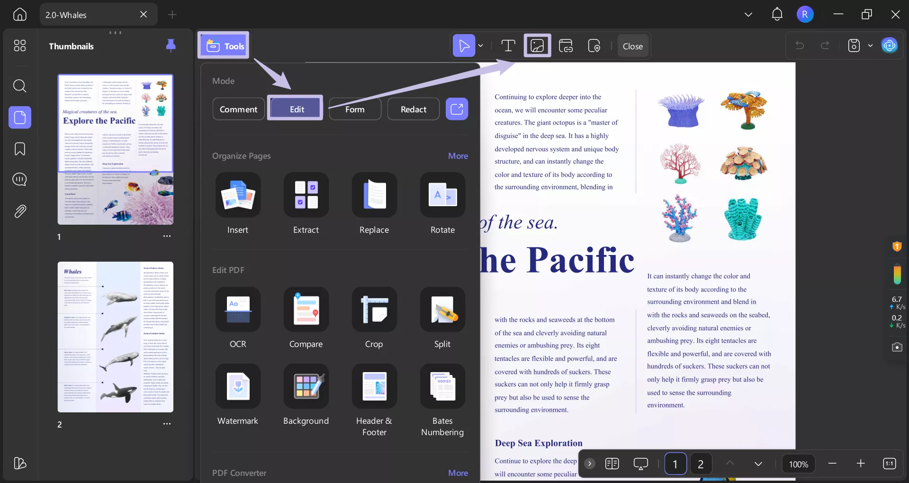This screenshot has width=909, height=483.
Task: Select the Add Text tool
Action: coord(508,45)
